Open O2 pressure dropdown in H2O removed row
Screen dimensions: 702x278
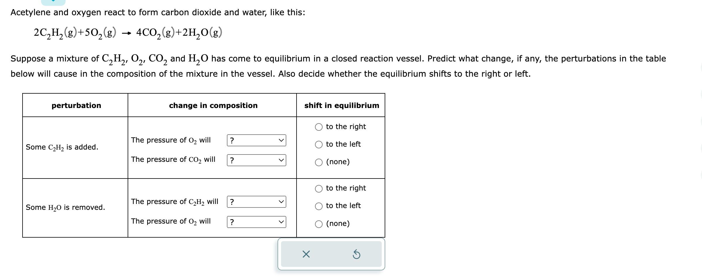pos(256,222)
